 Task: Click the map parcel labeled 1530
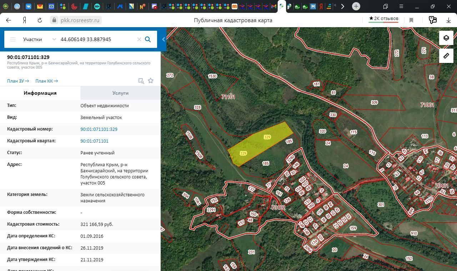212,76
